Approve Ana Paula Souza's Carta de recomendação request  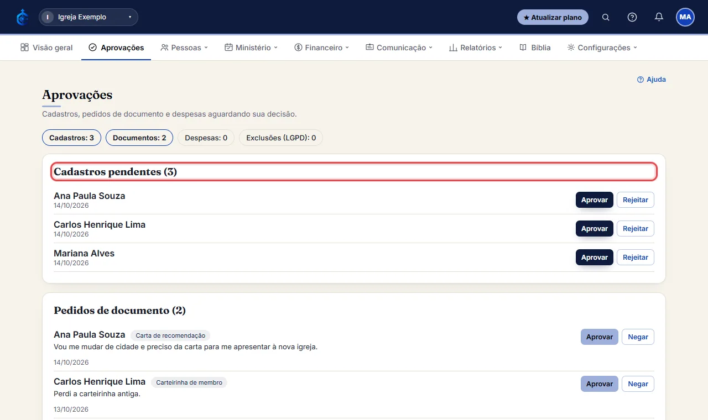pyautogui.click(x=600, y=337)
